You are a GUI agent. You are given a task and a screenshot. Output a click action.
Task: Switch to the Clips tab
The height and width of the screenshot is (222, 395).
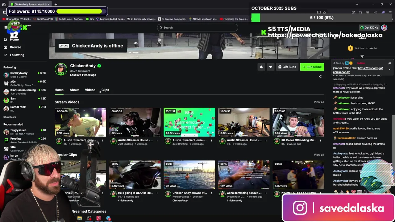pyautogui.click(x=105, y=90)
